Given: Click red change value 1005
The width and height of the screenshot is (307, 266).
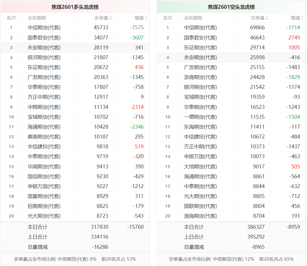Looking at the screenshot, I should (294, 48).
